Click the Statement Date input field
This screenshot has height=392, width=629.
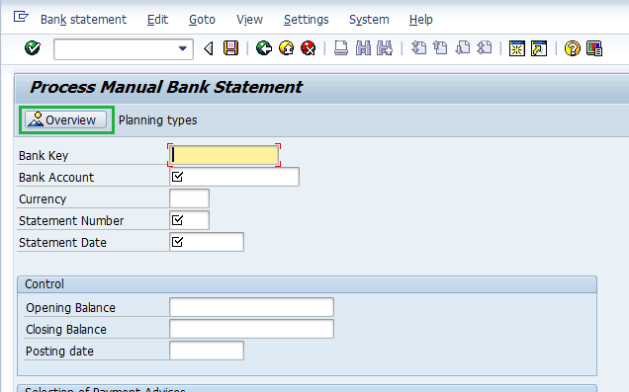(x=207, y=242)
